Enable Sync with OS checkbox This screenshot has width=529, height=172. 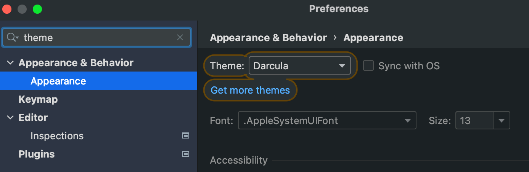[368, 66]
